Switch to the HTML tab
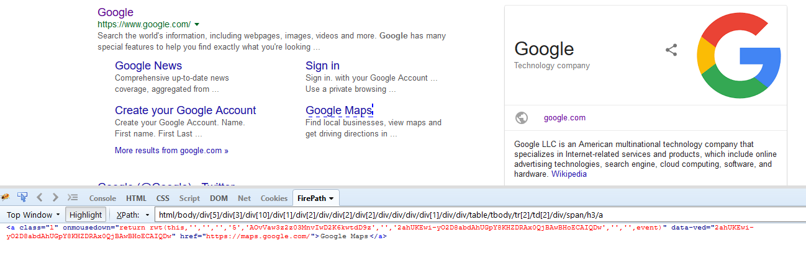 [x=136, y=198]
